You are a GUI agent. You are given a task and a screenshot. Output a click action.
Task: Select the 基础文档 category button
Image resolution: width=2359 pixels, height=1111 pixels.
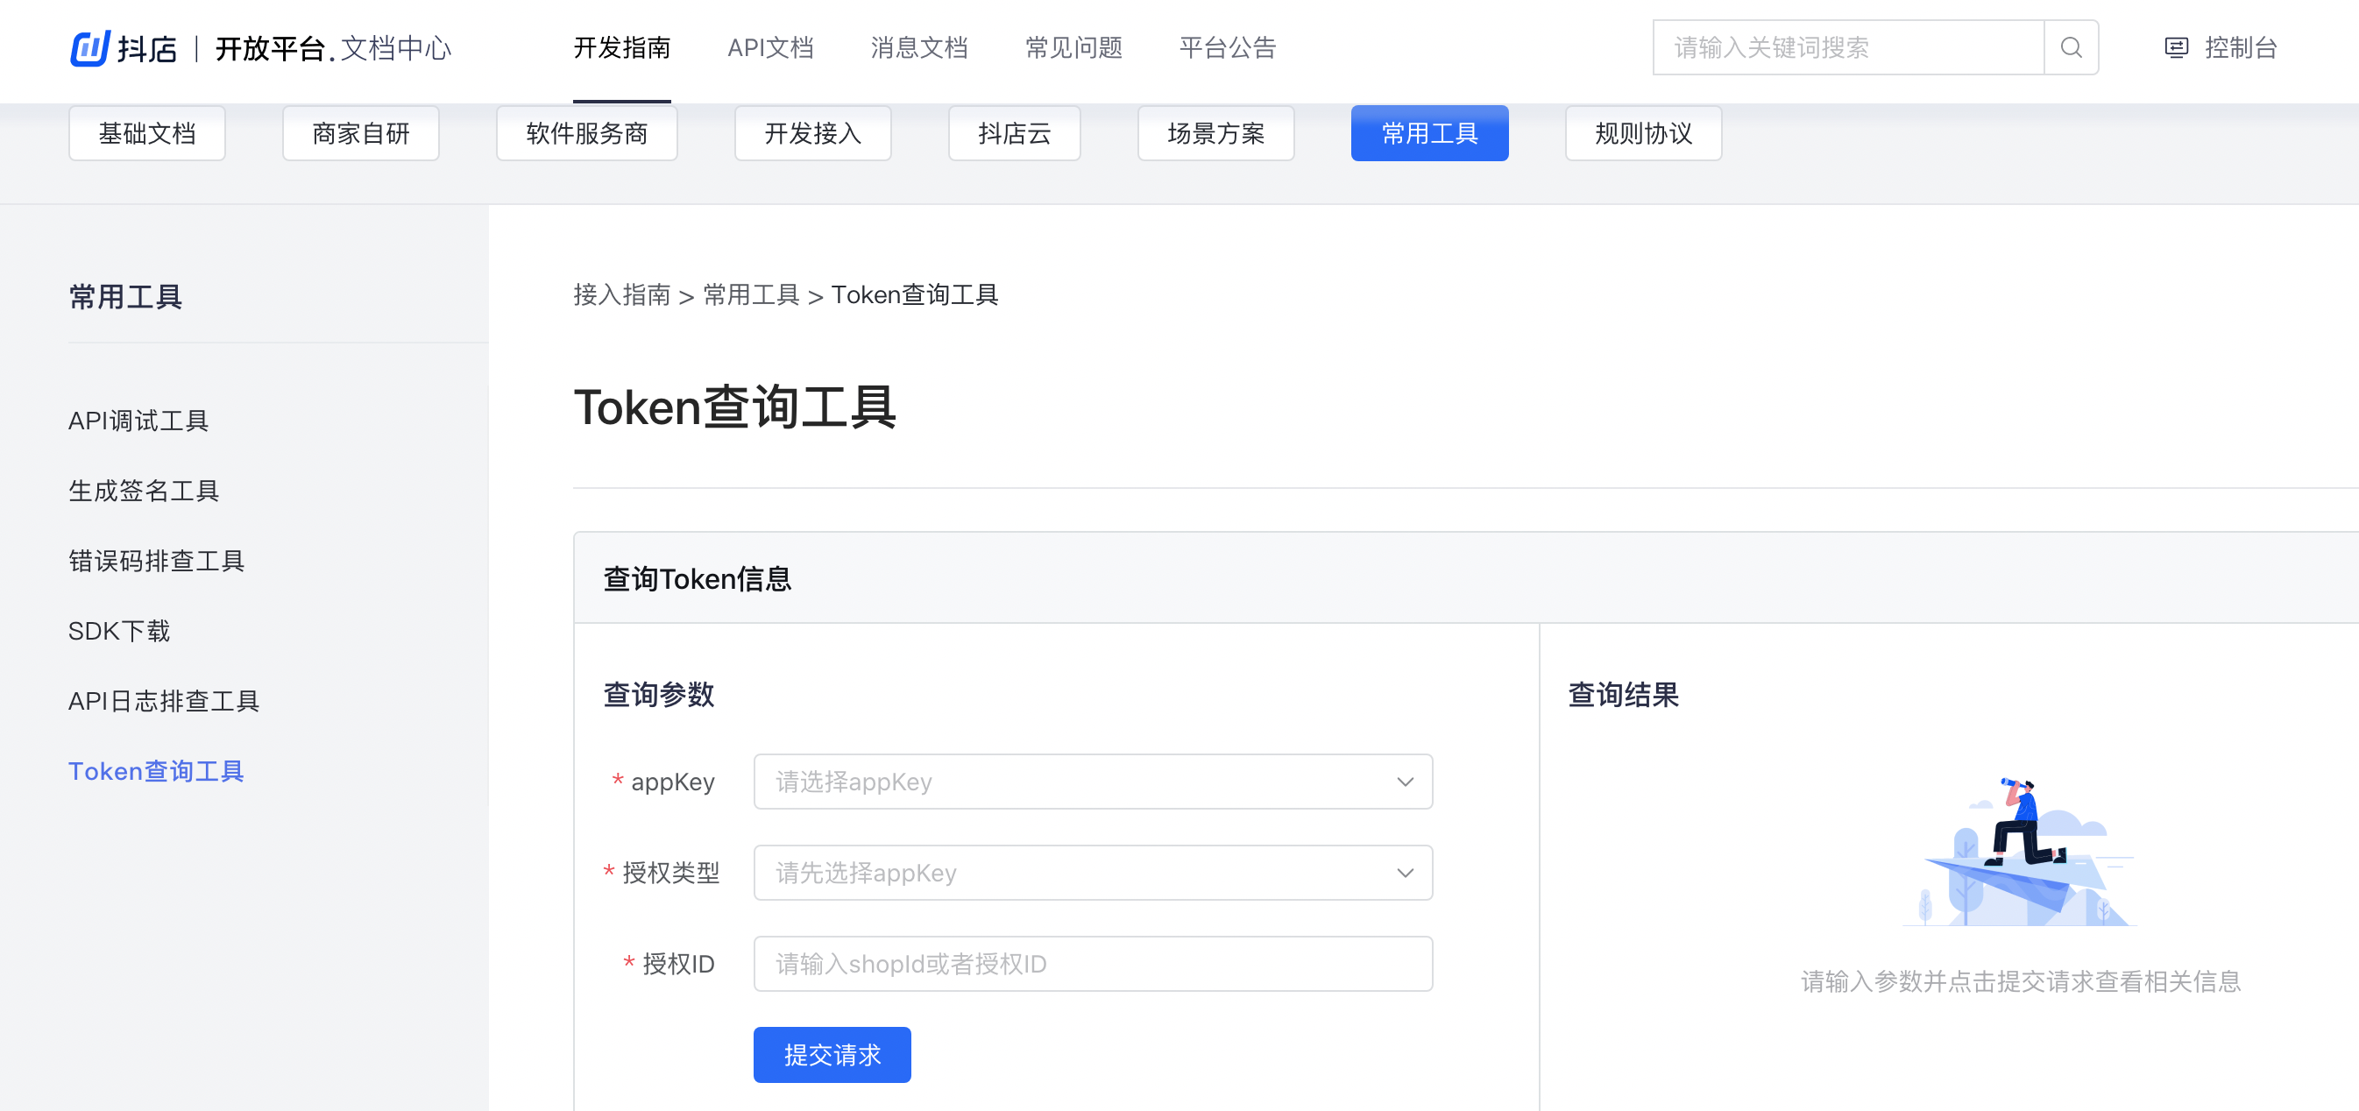click(x=146, y=134)
